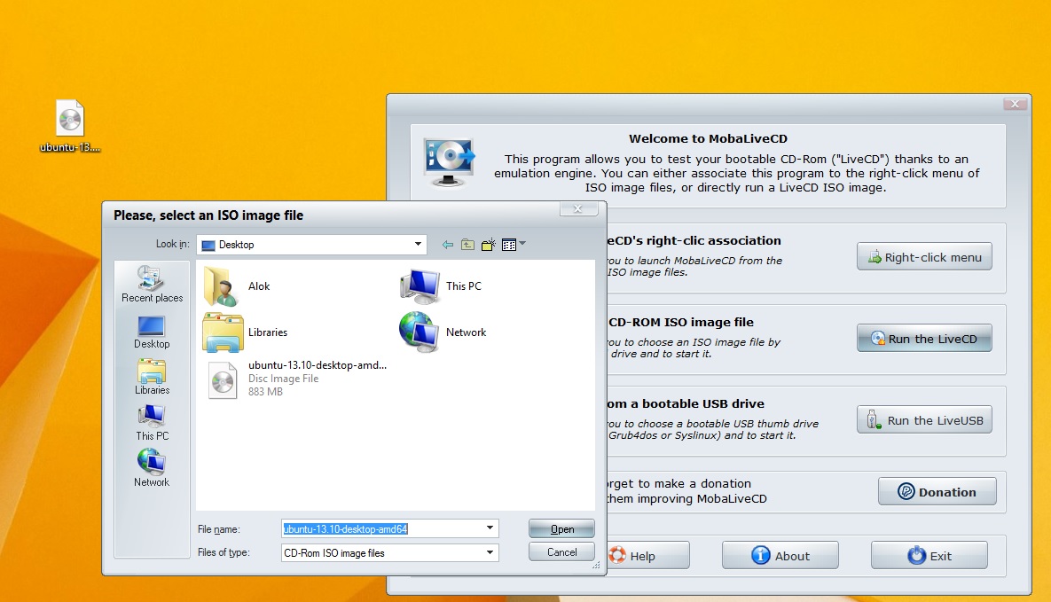Open Recent places in the sidebar
Viewport: 1051px width, 602px height.
point(152,285)
